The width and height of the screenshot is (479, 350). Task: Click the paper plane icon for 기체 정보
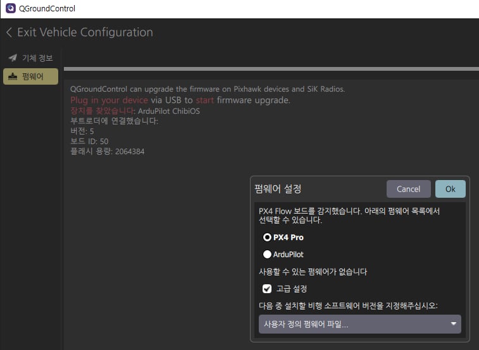coord(13,58)
